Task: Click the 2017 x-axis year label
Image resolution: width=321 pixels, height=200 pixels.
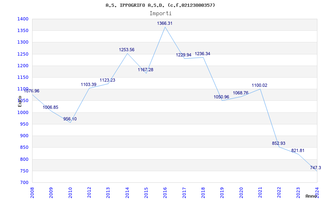Action: click(184, 193)
